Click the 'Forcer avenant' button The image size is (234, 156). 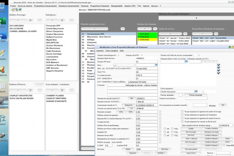196,95
